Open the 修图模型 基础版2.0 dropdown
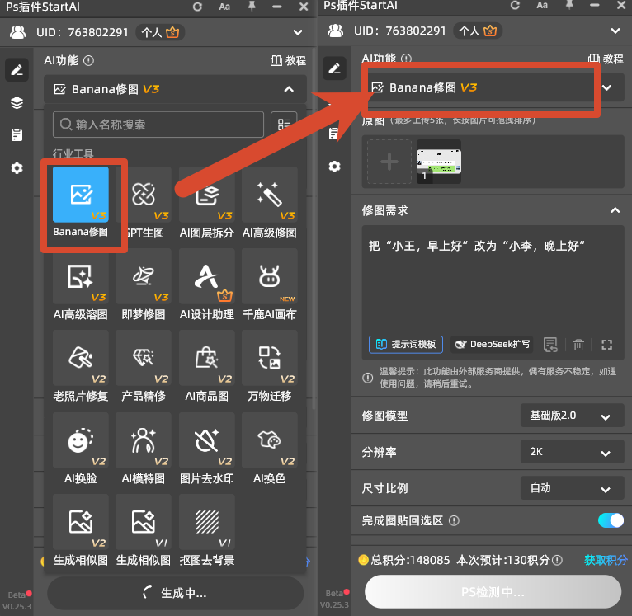The width and height of the screenshot is (632, 616). coord(573,416)
